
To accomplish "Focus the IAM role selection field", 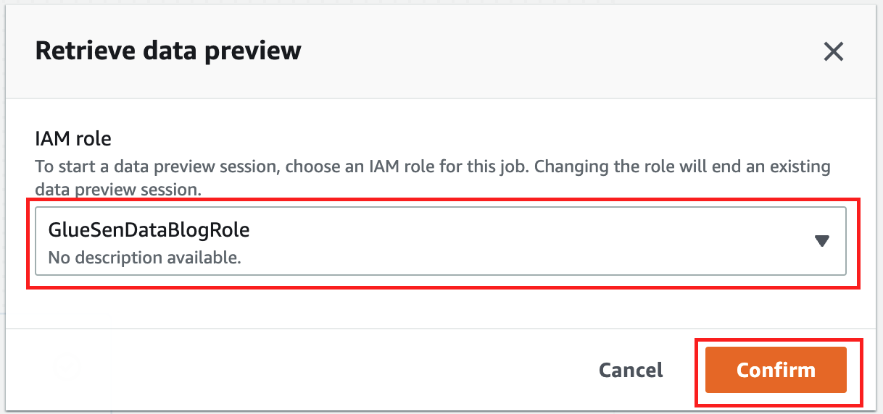I will (441, 241).
